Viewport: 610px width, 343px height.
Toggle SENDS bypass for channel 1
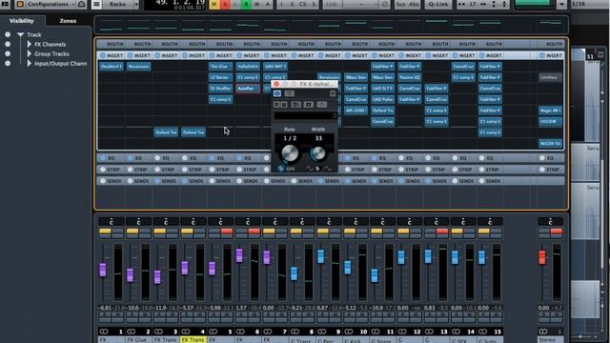[103, 181]
